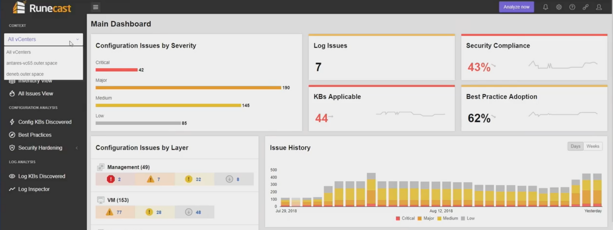Click Management layer low grey icon
This screenshot has height=230, width=613.
click(x=229, y=179)
